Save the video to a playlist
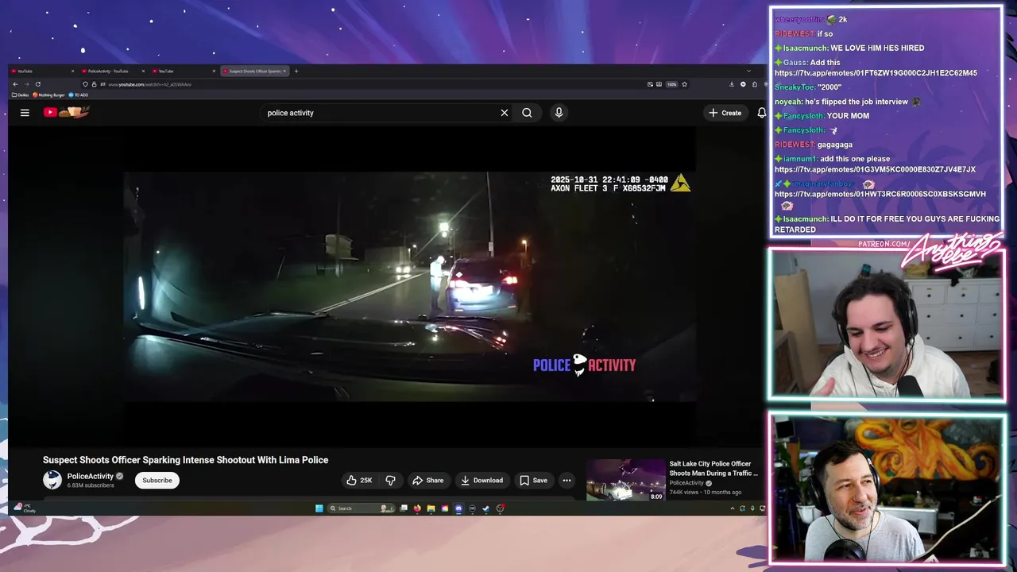The image size is (1017, 572). coord(533,480)
